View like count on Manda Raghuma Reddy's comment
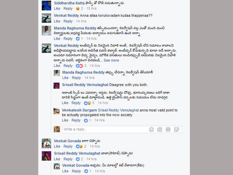233x175 pixels. [x=79, y=38]
